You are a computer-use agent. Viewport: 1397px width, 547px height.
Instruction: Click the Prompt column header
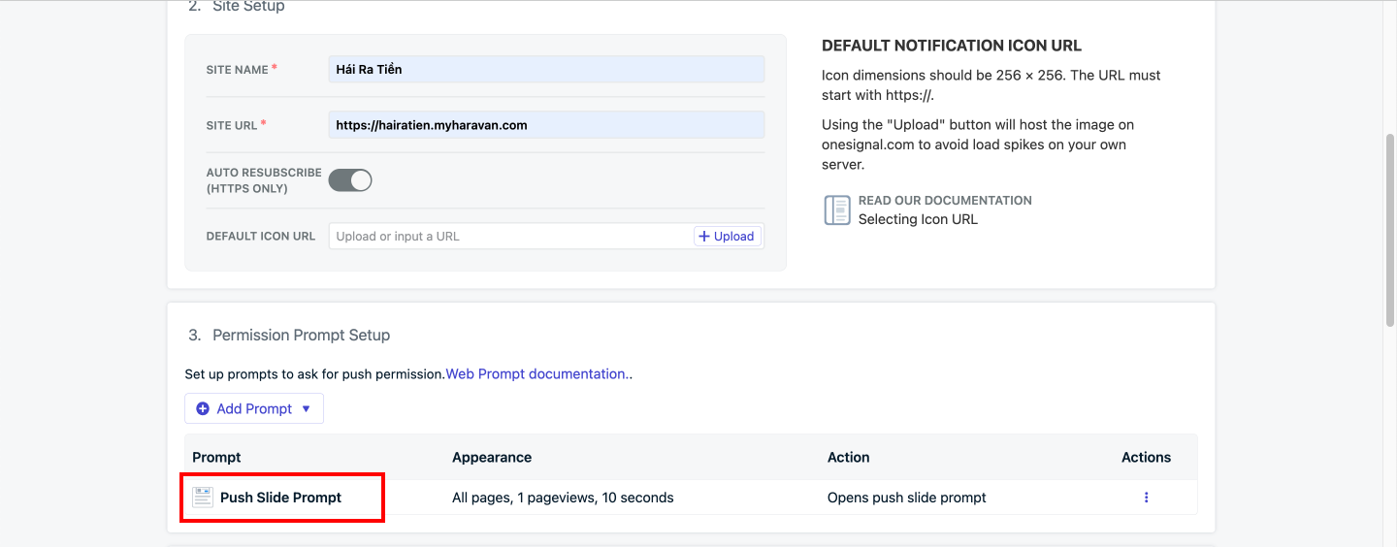click(216, 458)
